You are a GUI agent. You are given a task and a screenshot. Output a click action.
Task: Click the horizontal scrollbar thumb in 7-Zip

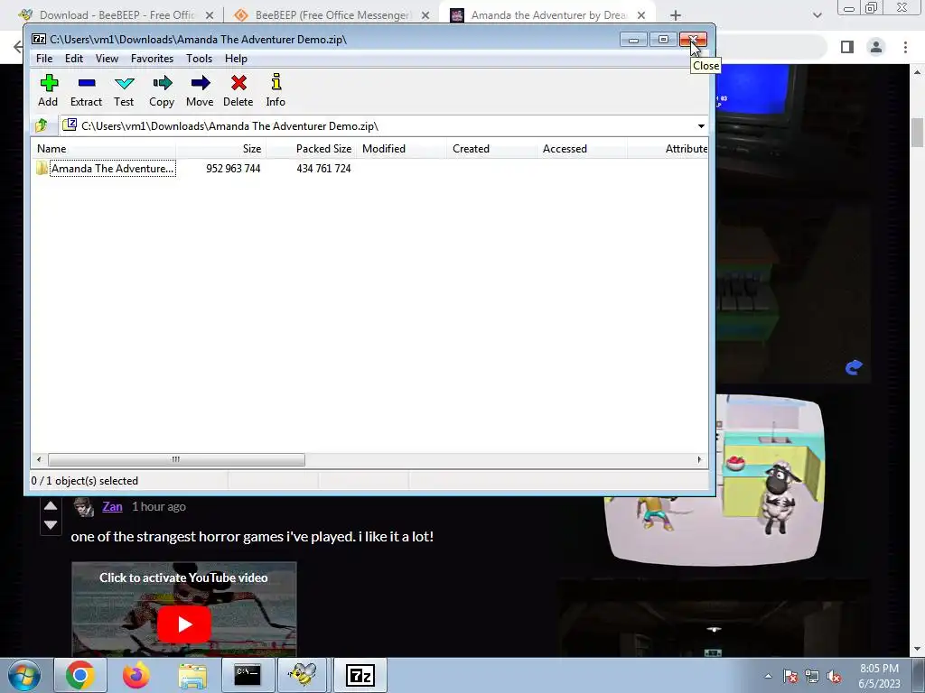point(176,459)
